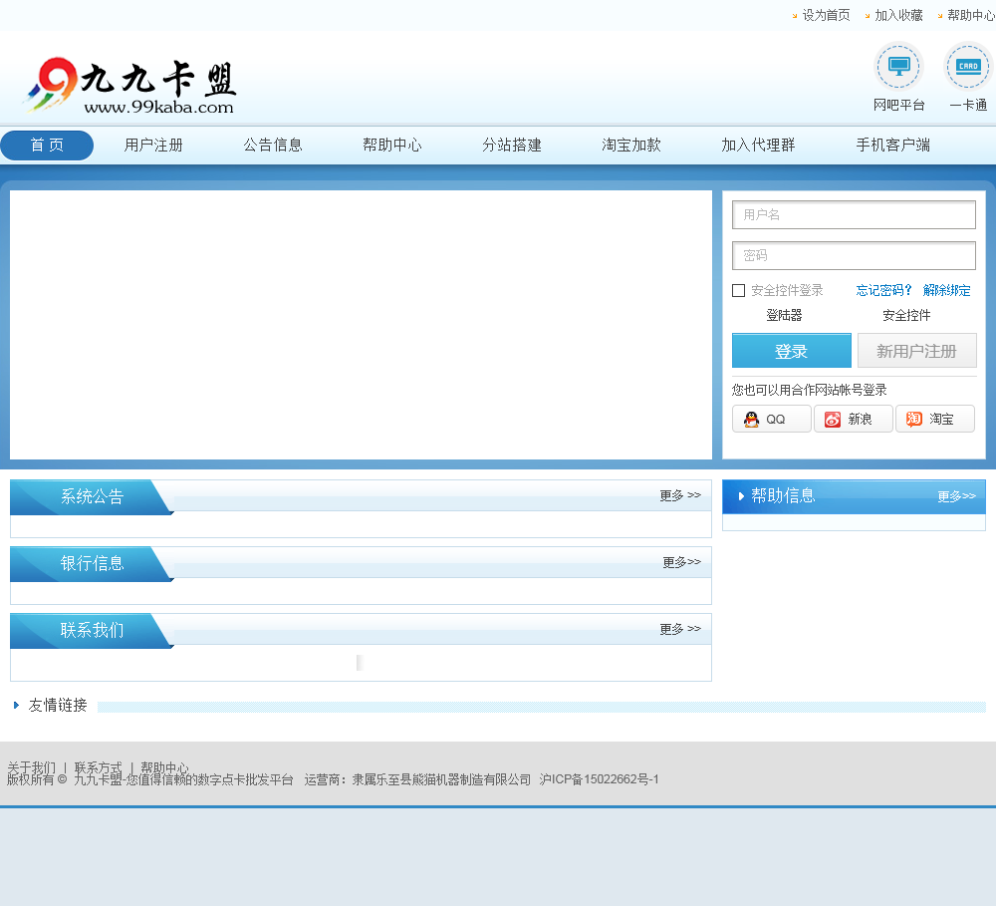Click the 淘宝 login icon
The width and height of the screenshot is (996, 906).
pyautogui.click(x=913, y=419)
